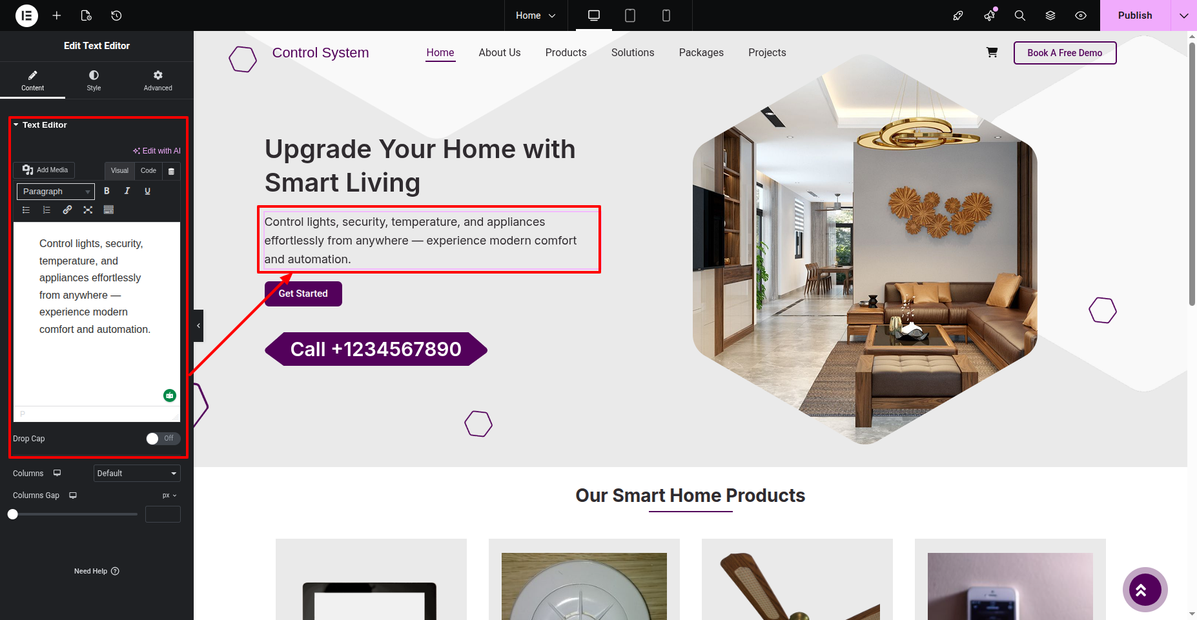Open the Finder search icon
The image size is (1197, 620).
click(x=1020, y=15)
